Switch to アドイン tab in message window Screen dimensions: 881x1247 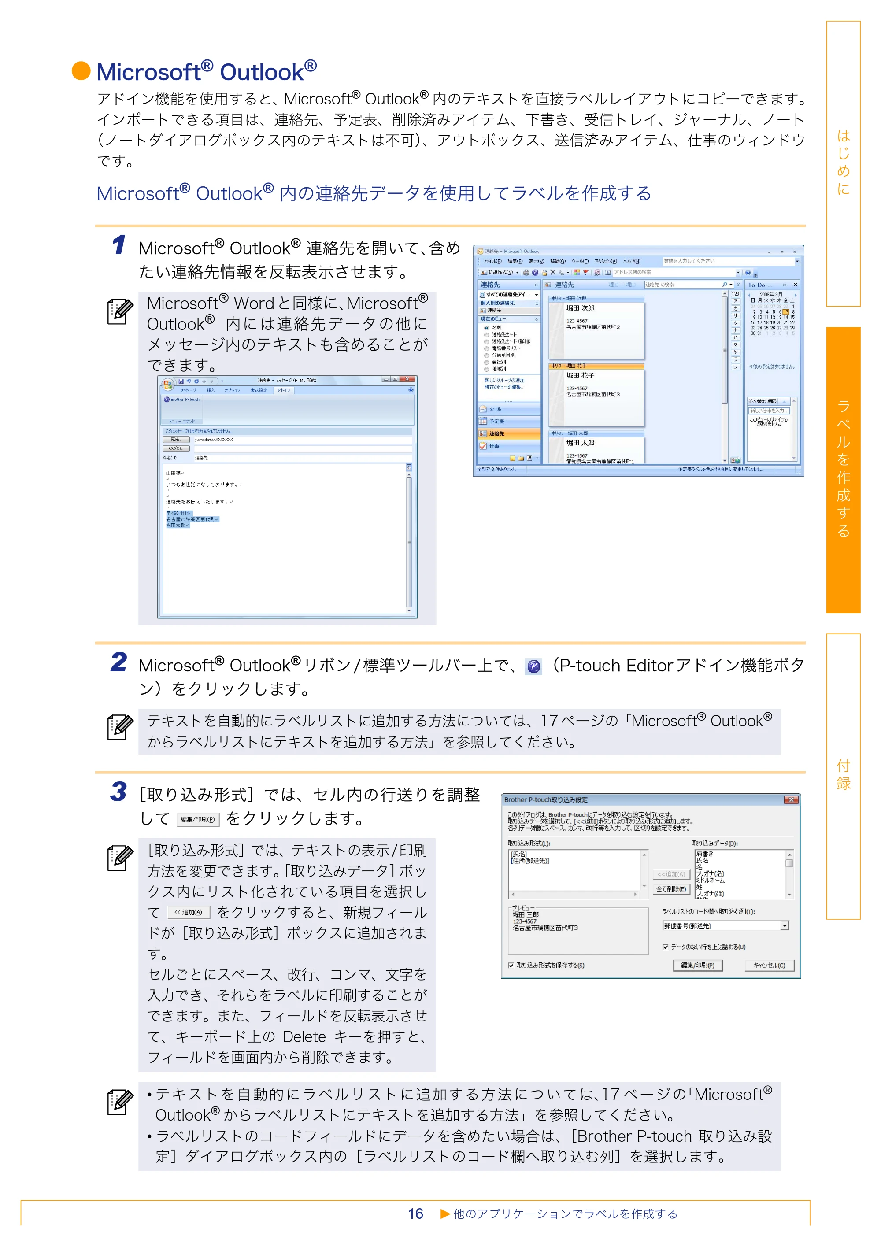[284, 390]
